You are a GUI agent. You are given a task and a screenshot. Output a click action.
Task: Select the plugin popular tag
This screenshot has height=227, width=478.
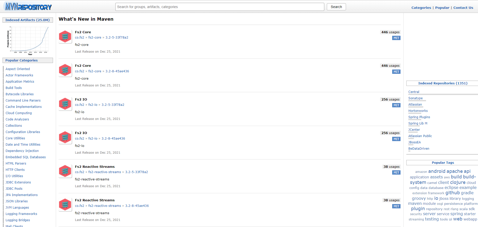[x=418, y=209]
